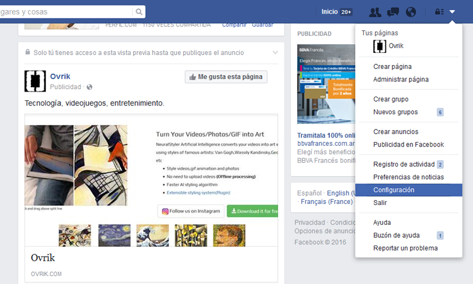Open the messages icon in top bar
This screenshot has width=473, height=284.
393,12
